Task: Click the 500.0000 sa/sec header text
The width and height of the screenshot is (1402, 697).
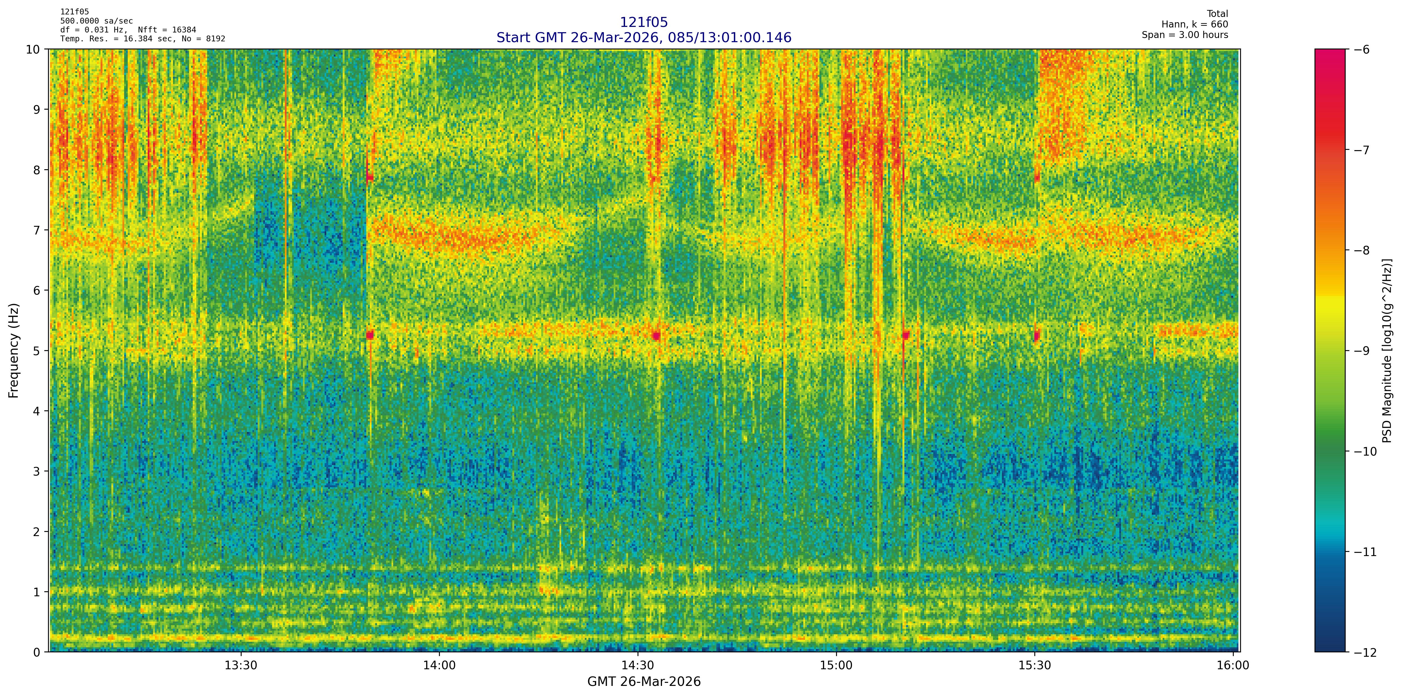Action: click(96, 21)
